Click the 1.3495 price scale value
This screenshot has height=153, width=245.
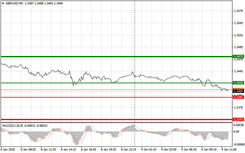click(x=238, y=47)
